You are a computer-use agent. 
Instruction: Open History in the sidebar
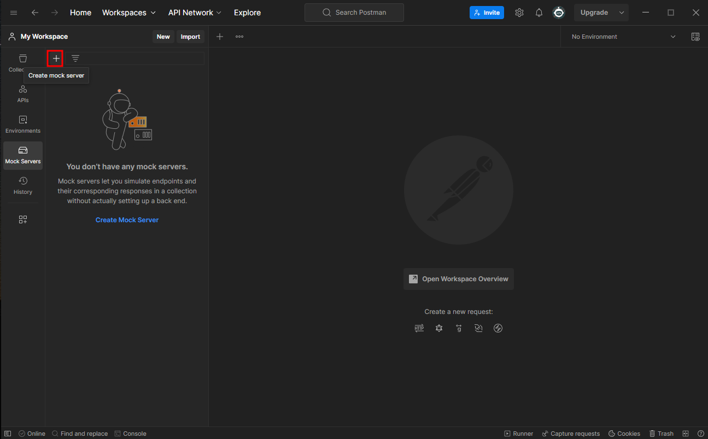coord(23,186)
